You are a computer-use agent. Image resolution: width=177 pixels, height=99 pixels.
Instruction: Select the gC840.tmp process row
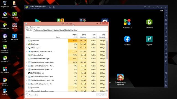(x=65, y=41)
